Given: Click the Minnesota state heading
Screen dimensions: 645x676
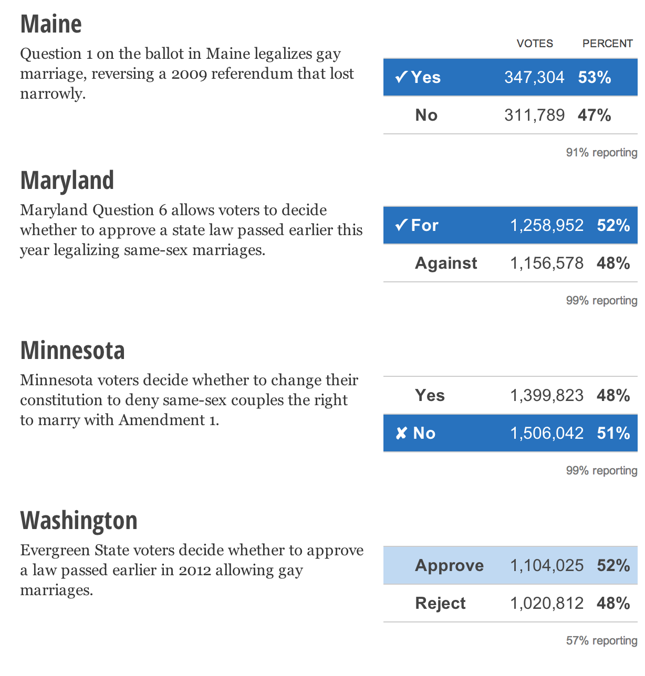Looking at the screenshot, I should pos(72,351).
